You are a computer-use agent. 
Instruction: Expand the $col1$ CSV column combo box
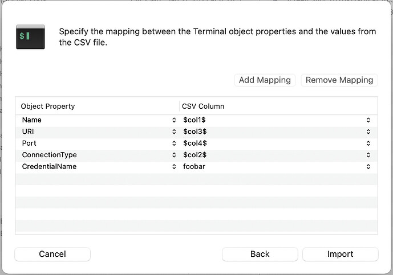tap(368, 120)
